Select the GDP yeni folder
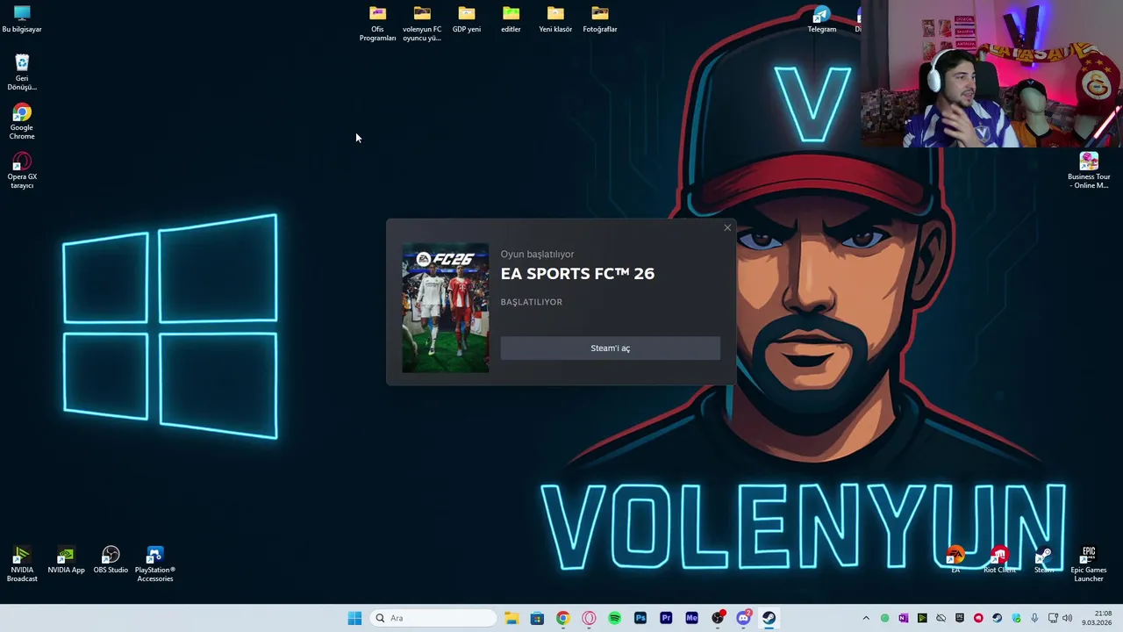 467,19
